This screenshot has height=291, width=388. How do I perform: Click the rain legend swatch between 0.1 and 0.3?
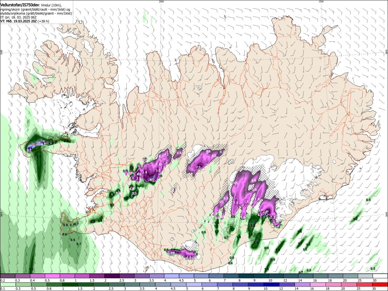(8, 284)
